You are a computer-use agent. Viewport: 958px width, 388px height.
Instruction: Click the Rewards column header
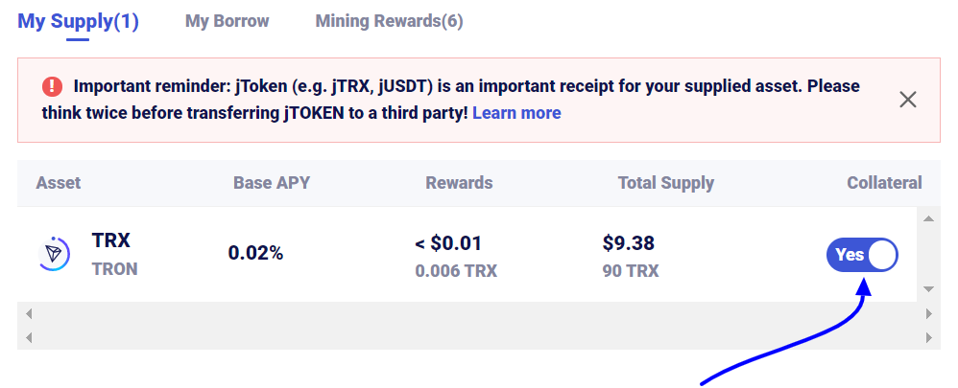click(459, 183)
